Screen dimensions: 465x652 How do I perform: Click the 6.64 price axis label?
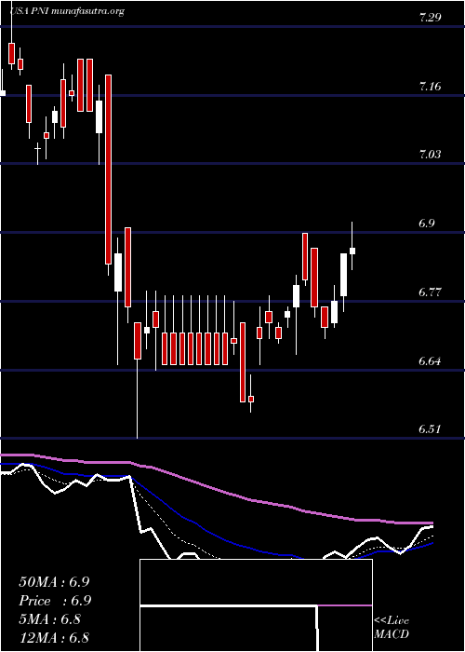pyautogui.click(x=430, y=361)
